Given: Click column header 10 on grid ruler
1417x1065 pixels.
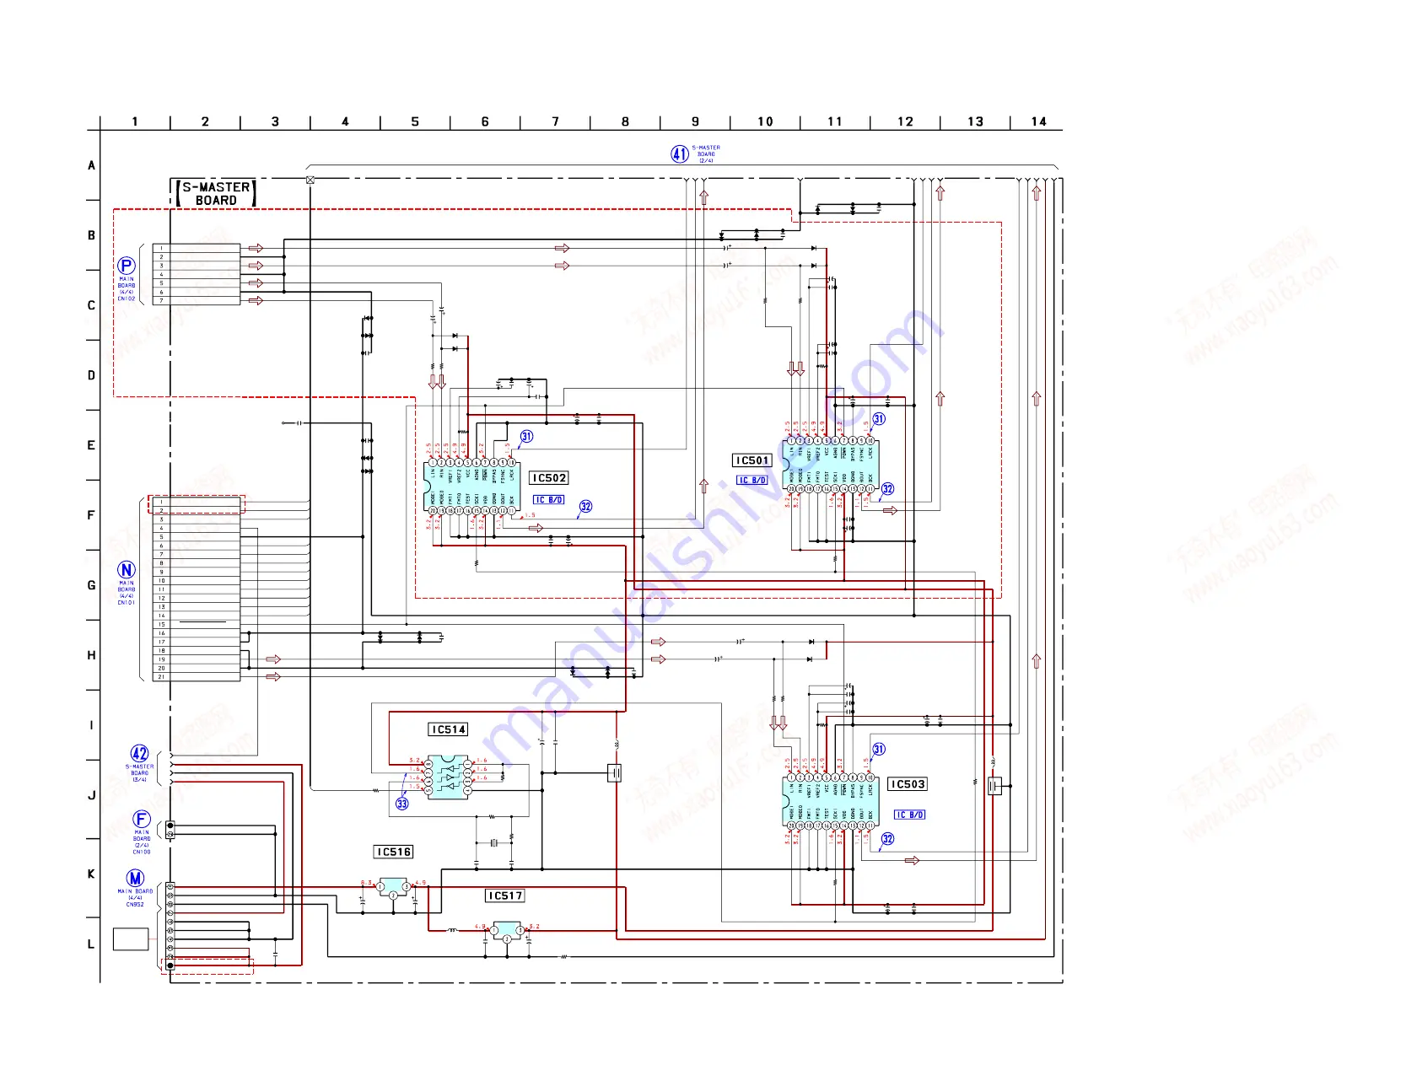Looking at the screenshot, I should pyautogui.click(x=765, y=121).
